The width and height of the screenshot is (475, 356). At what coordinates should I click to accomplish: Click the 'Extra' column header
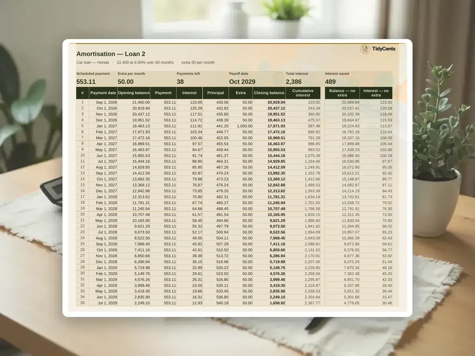coord(241,93)
